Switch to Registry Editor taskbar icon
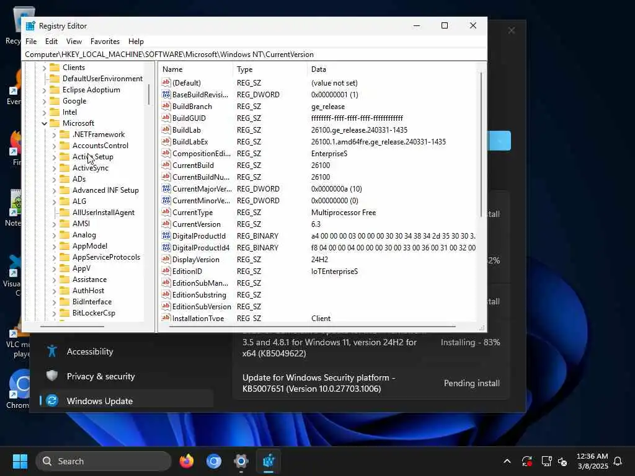The width and height of the screenshot is (635, 476). (269, 461)
